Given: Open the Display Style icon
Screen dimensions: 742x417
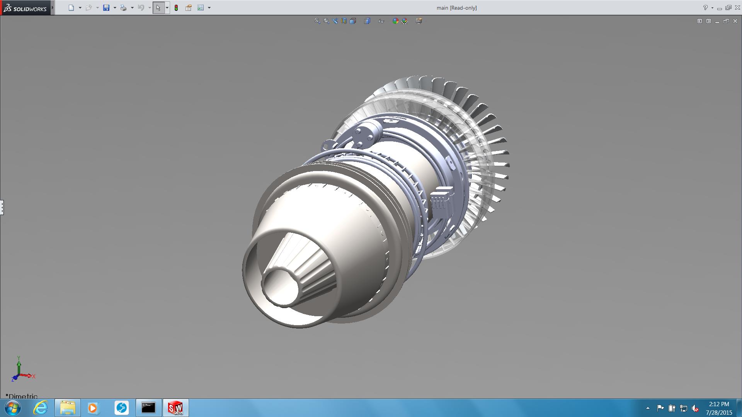Looking at the screenshot, I should point(367,21).
